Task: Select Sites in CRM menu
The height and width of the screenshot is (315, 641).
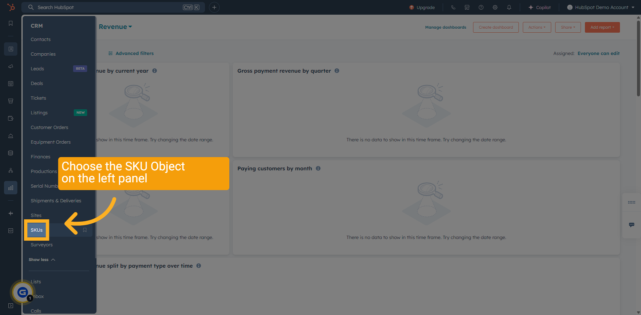Action: pyautogui.click(x=36, y=215)
